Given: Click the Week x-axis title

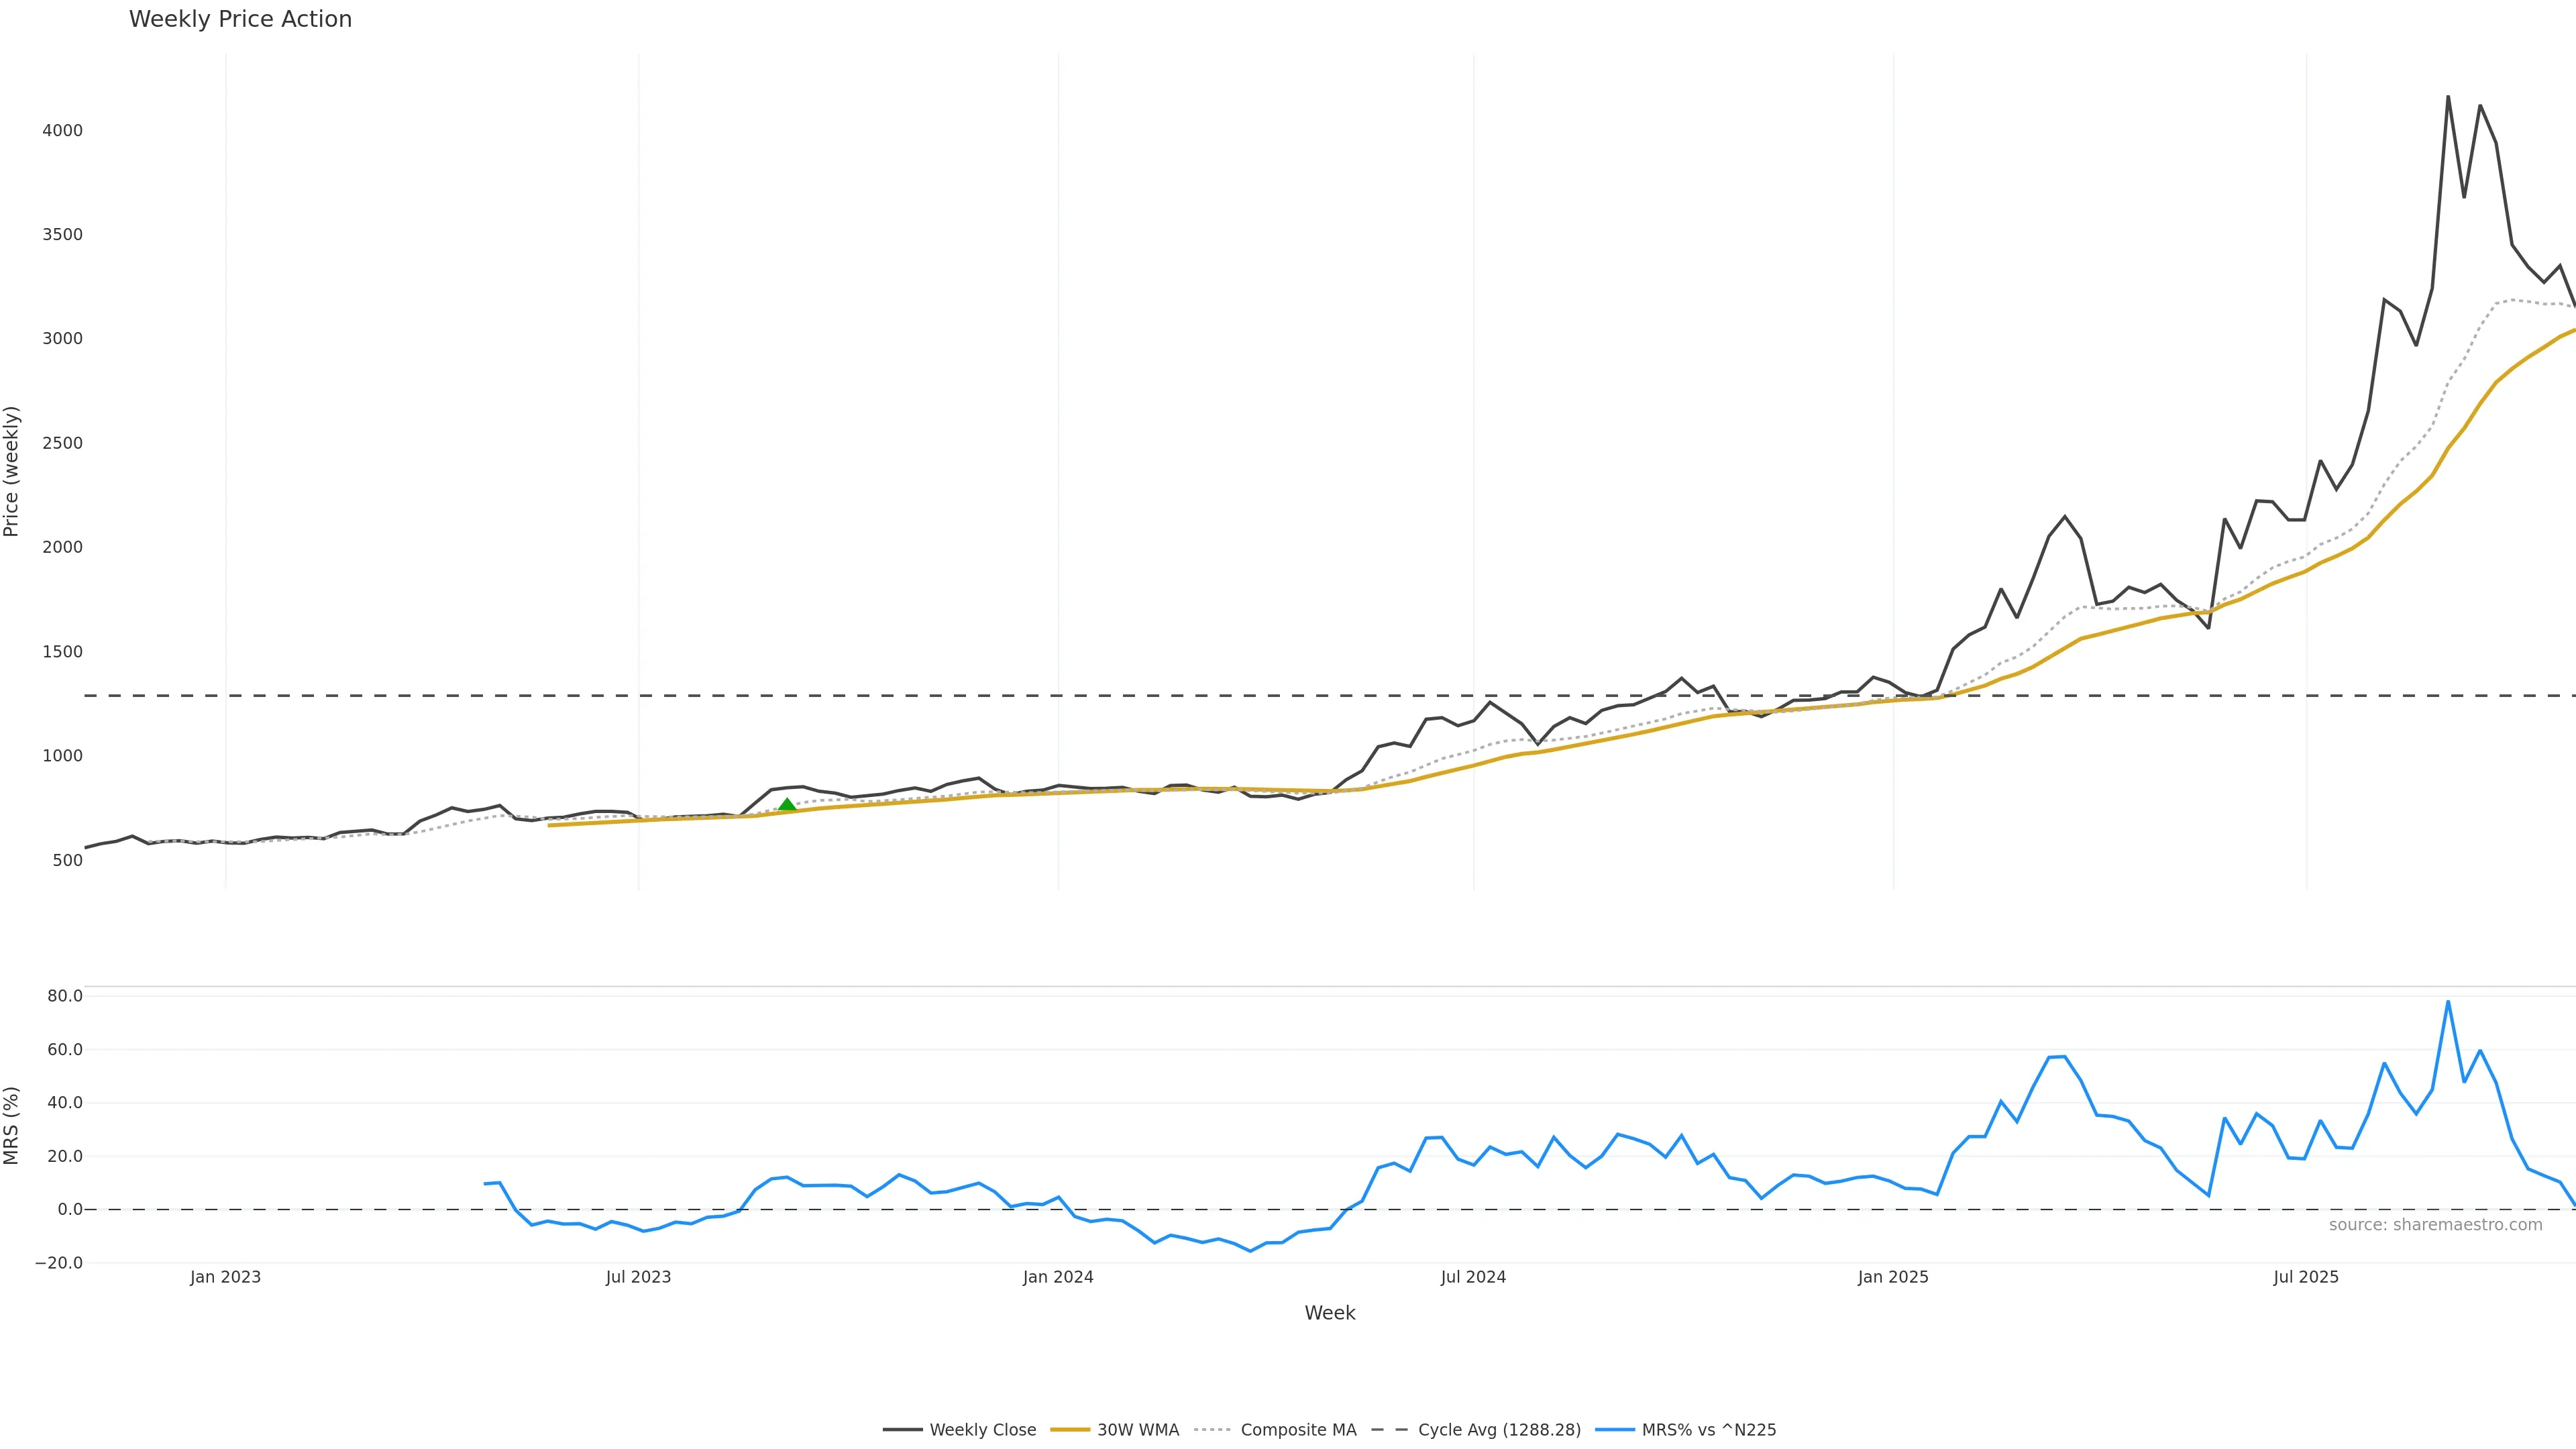Looking at the screenshot, I should tap(1329, 1313).
